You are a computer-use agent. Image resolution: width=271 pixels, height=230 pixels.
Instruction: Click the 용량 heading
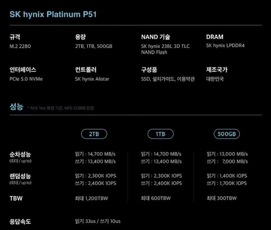pyautogui.click(x=80, y=37)
